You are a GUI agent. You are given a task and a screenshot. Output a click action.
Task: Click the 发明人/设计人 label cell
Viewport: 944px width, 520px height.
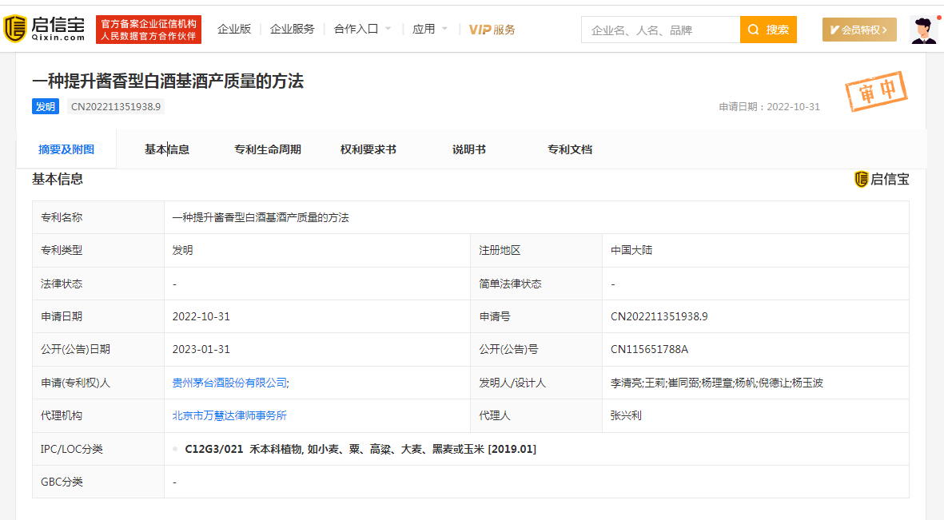(x=536, y=383)
